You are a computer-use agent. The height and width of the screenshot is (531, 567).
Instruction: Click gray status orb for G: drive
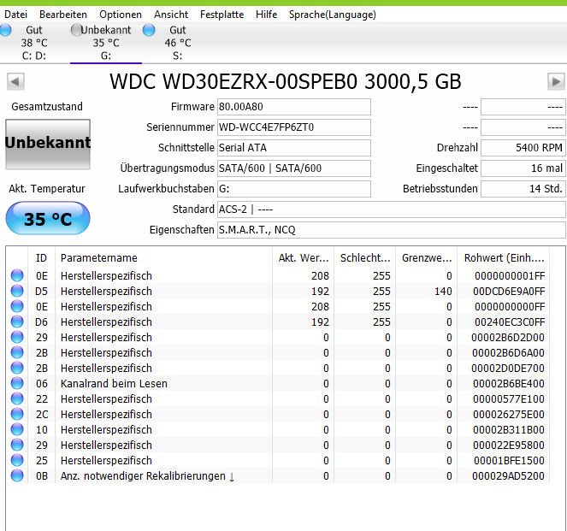click(x=76, y=30)
